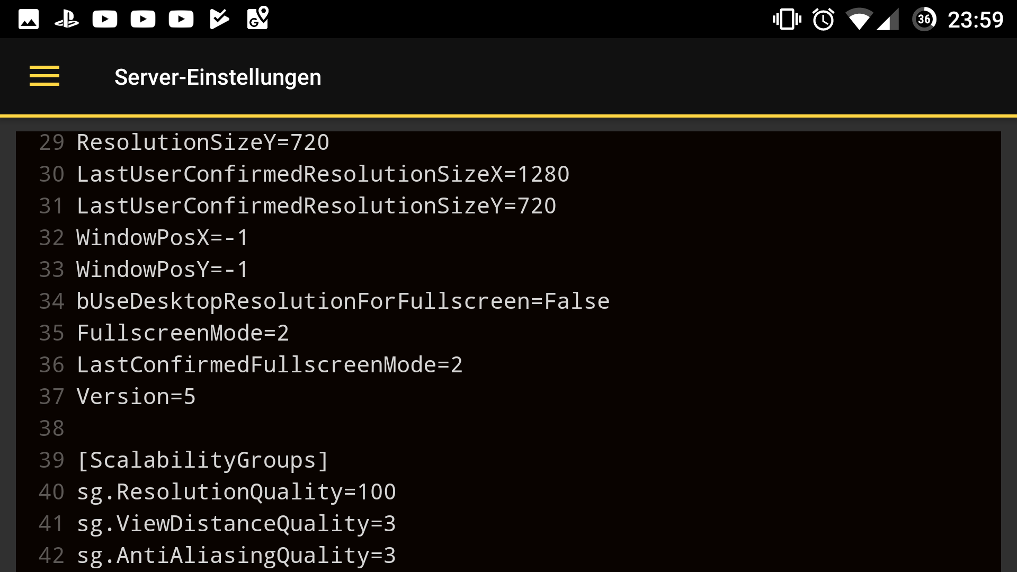Tap the gallery image notification icon

[29, 20]
